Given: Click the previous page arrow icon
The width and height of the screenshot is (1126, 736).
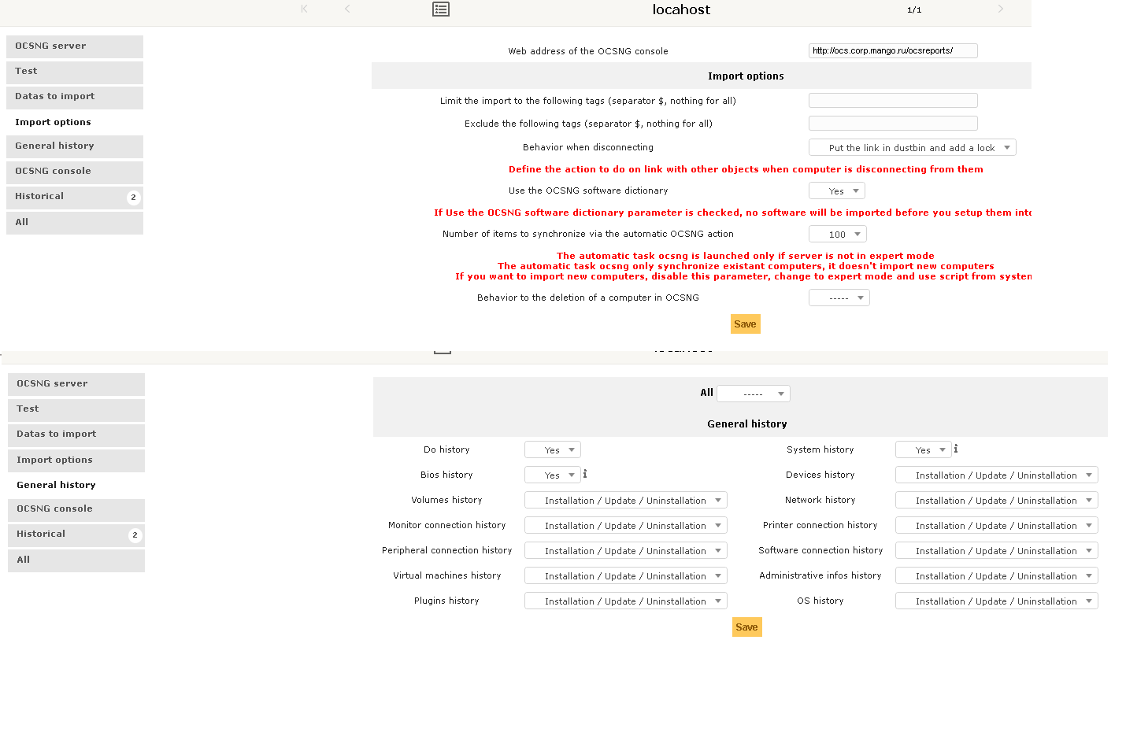Looking at the screenshot, I should point(347,9).
